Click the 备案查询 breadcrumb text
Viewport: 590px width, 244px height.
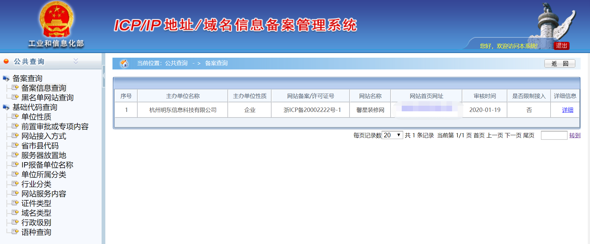(x=216, y=63)
